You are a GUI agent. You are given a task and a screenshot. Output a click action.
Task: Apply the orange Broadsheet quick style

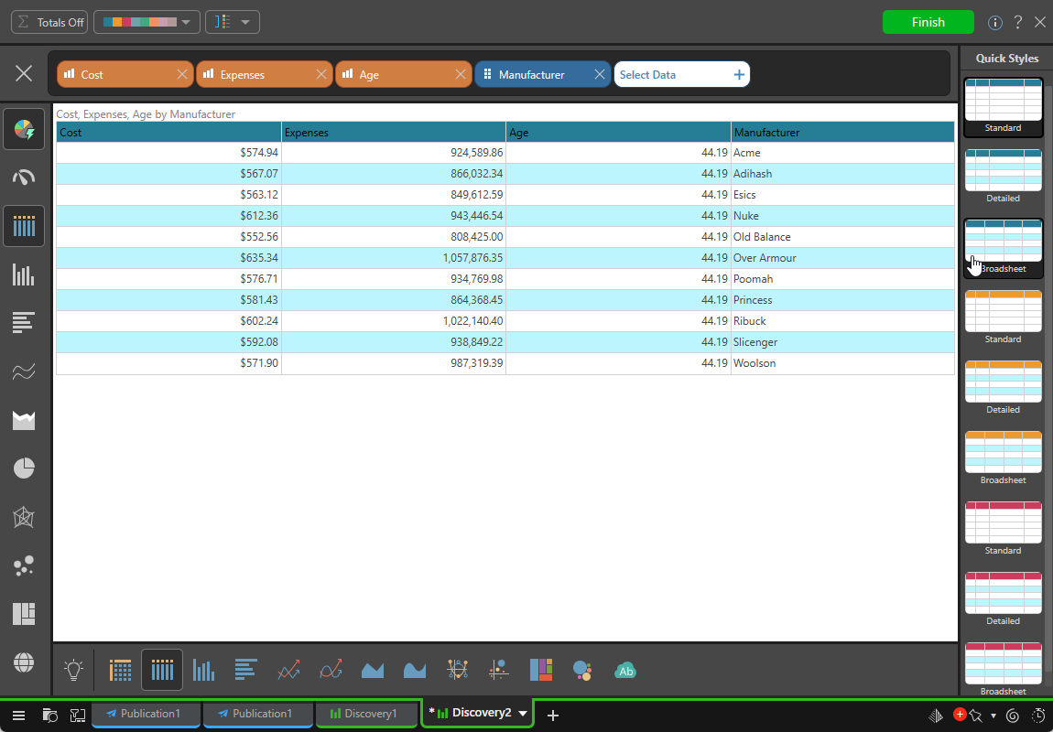(1004, 459)
